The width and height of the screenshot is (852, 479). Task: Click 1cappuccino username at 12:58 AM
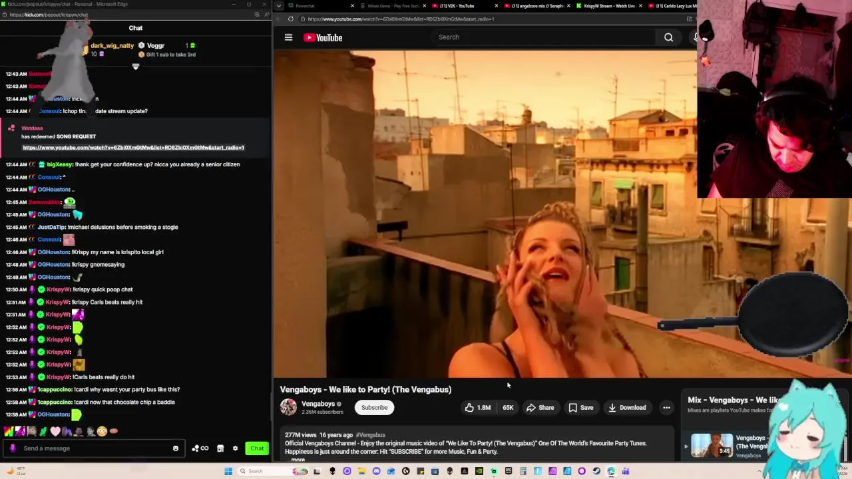coord(54,402)
